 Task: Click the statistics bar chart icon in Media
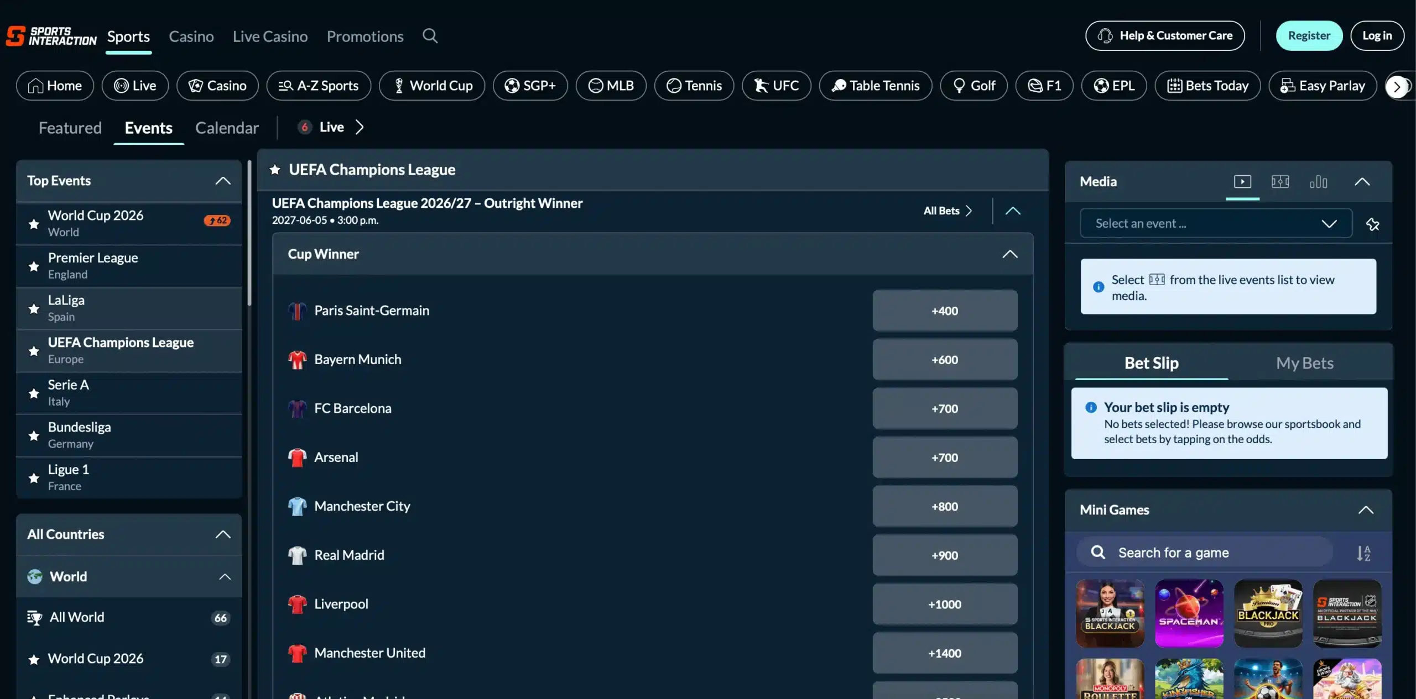pyautogui.click(x=1318, y=182)
